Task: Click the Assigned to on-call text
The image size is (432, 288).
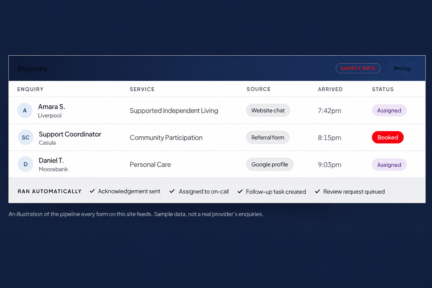Action: pyautogui.click(x=204, y=192)
